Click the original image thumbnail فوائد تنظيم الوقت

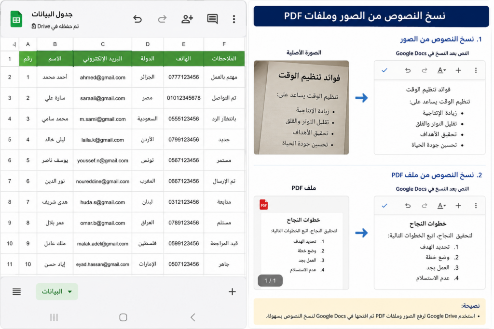(x=301, y=107)
